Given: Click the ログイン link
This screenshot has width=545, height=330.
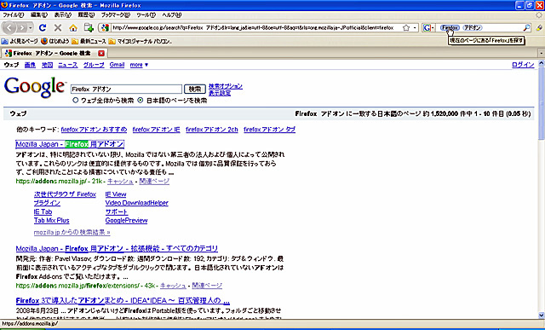Looking at the screenshot, I should coord(523,65).
